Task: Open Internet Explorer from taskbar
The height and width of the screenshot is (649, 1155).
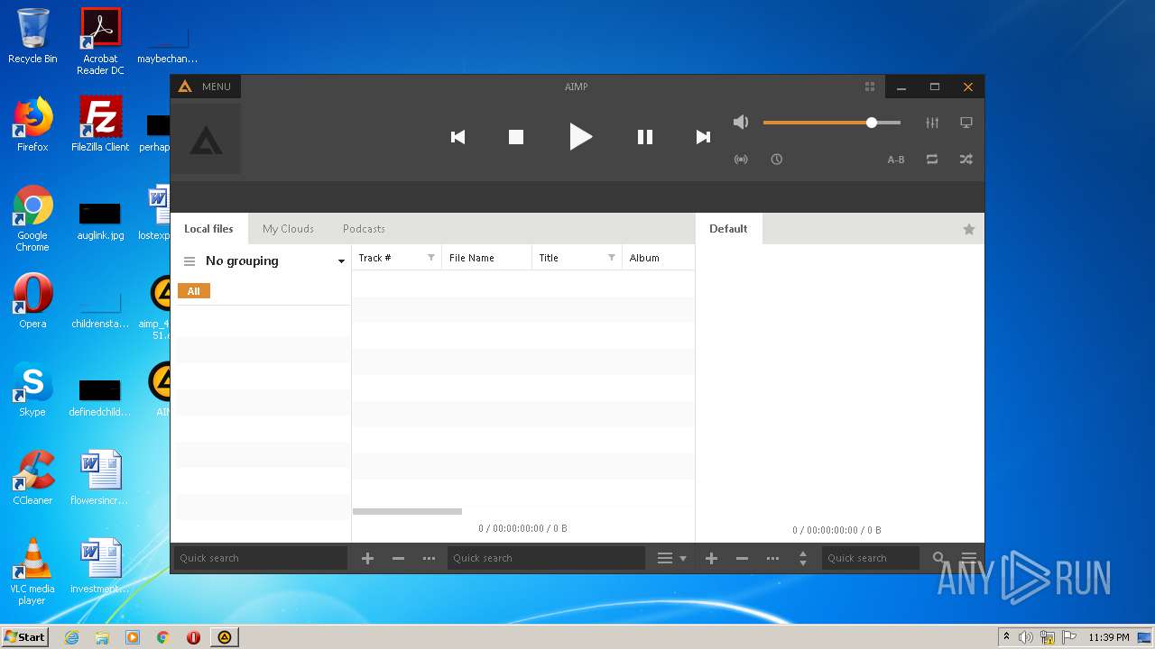Action: point(71,637)
